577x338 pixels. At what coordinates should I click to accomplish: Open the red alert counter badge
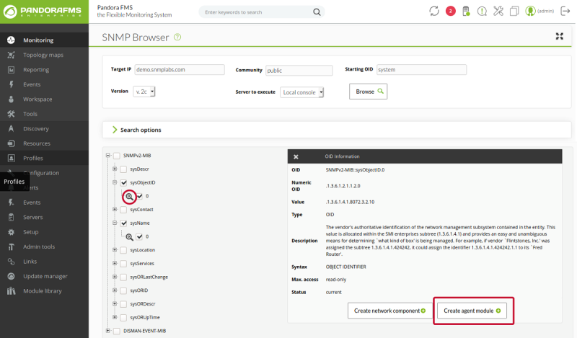(451, 11)
